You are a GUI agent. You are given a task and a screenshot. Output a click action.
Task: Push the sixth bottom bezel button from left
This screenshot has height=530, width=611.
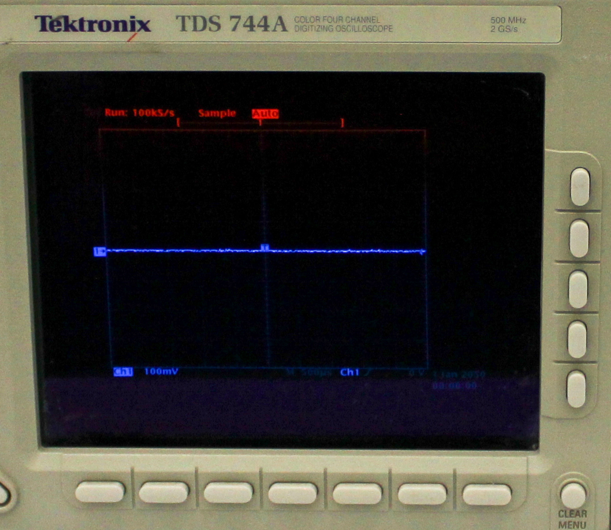pyautogui.click(x=422, y=495)
